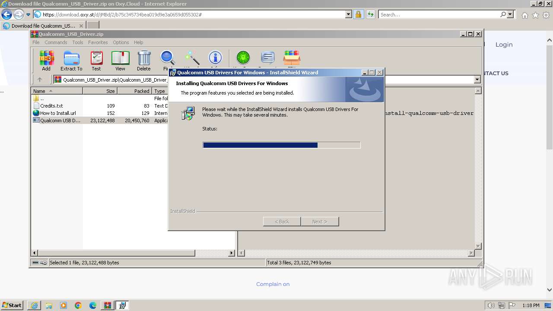Click the Start button
The width and height of the screenshot is (553, 311).
coord(12,305)
